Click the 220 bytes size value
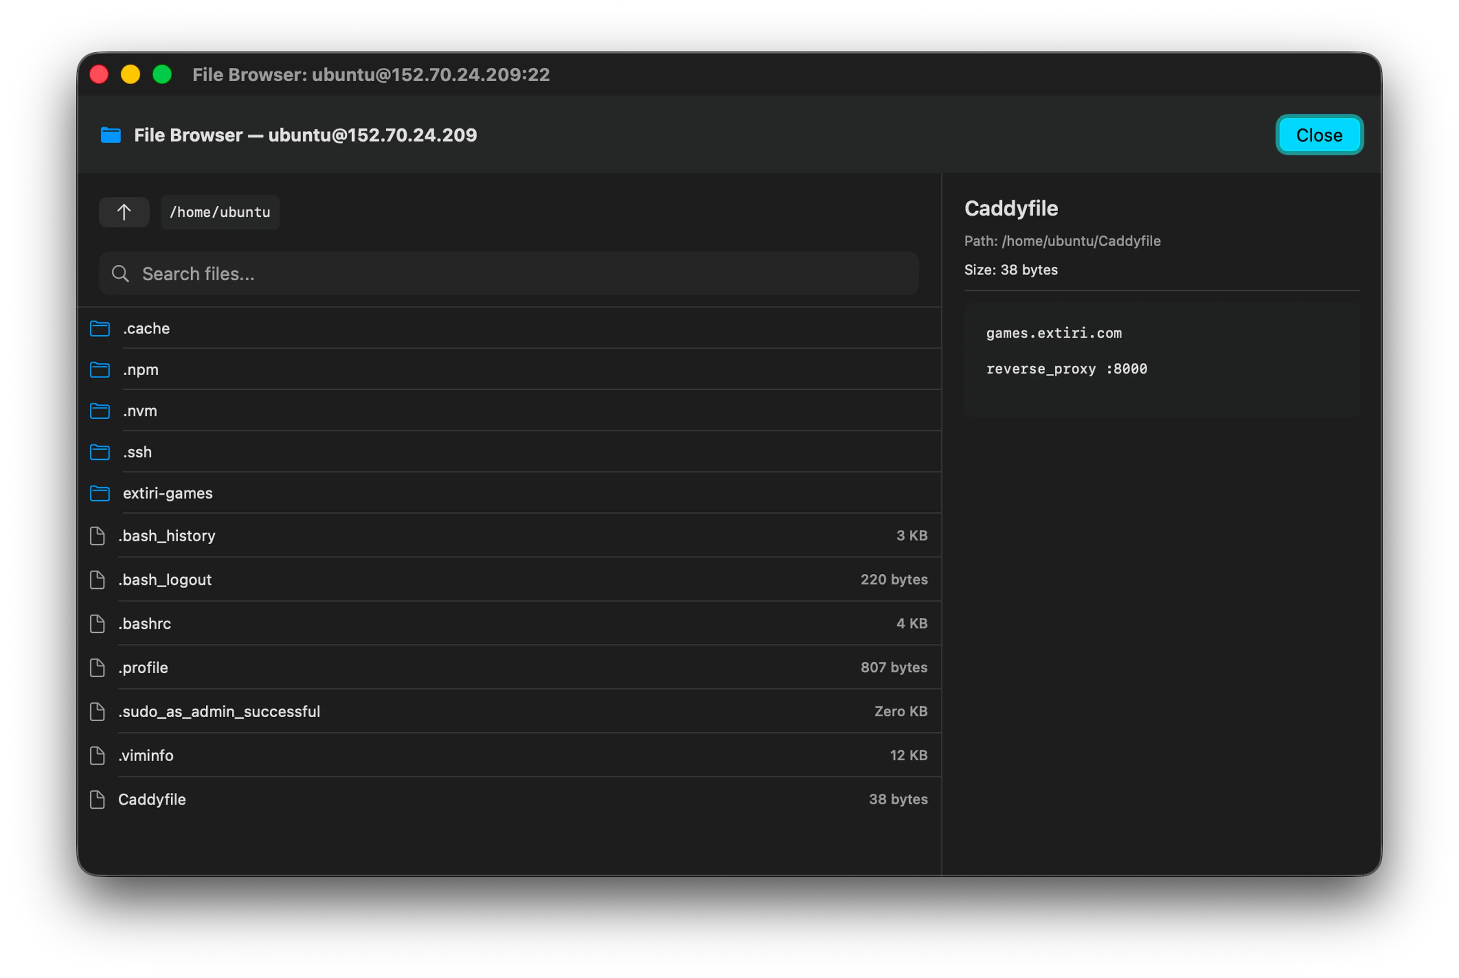The width and height of the screenshot is (1459, 978). tap(895, 580)
